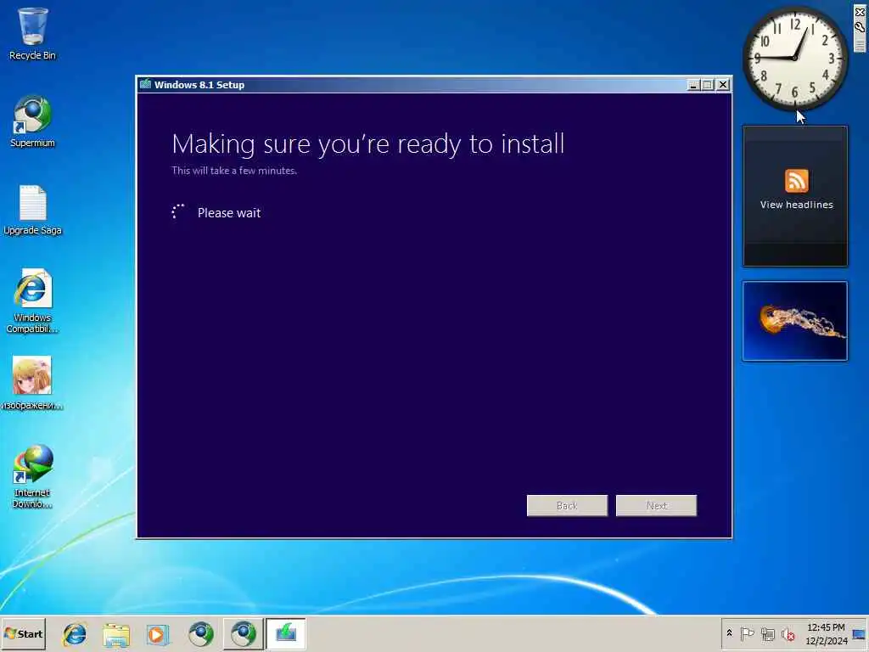Open the Recycle Bin desktop icon
869x652 pixels.
[x=33, y=33]
